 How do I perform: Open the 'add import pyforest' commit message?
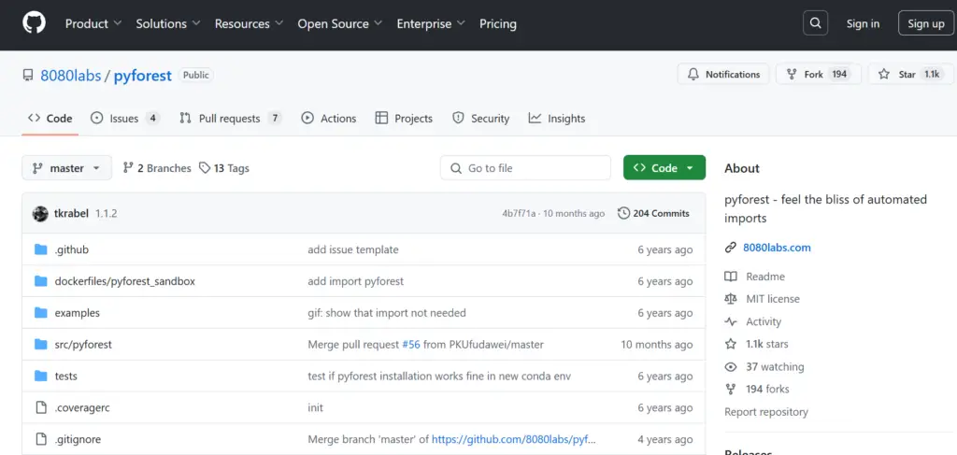(355, 281)
